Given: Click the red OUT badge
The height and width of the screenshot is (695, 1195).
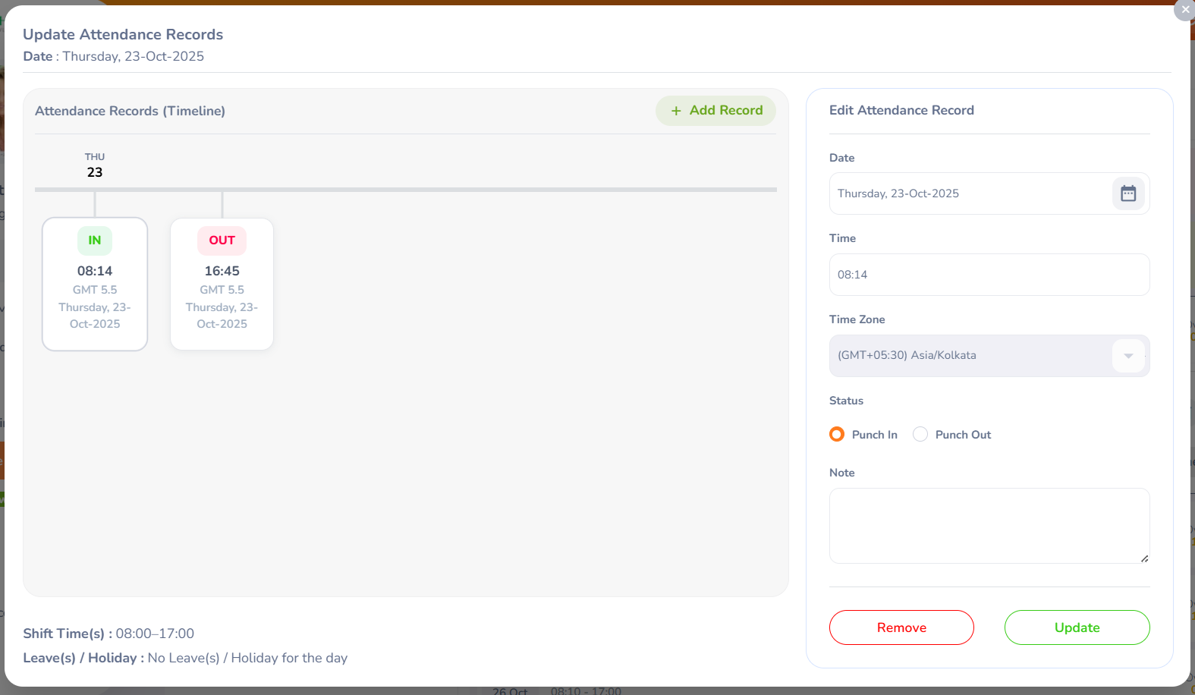Looking at the screenshot, I should point(222,241).
